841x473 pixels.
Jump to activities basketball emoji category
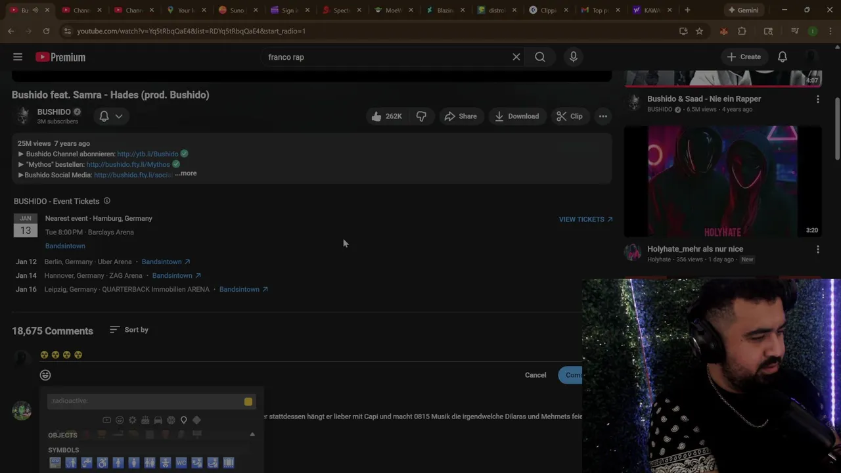(171, 420)
